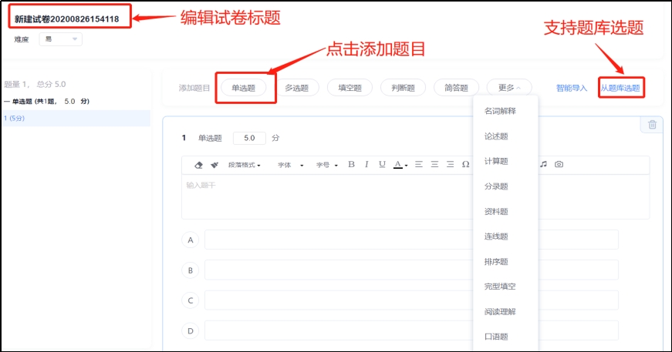Mark option B as correct answer
The height and width of the screenshot is (352, 672).
191,270
